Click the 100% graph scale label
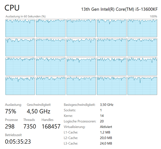 (153, 16)
